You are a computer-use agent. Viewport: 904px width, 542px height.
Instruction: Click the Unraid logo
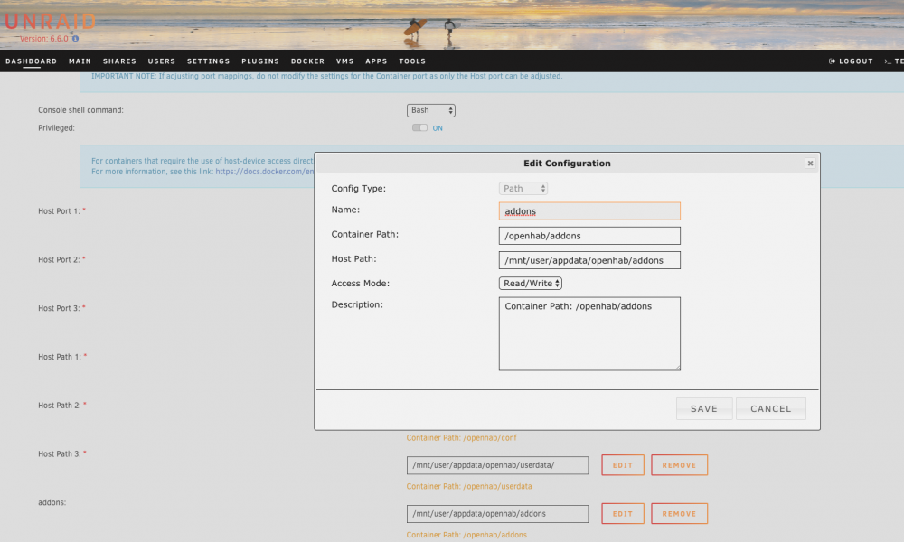[51, 23]
